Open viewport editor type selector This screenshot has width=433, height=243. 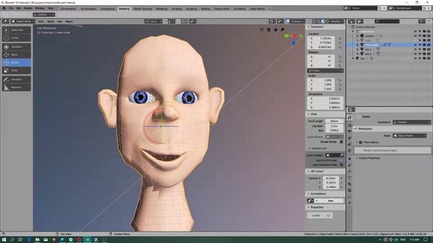(6, 21)
